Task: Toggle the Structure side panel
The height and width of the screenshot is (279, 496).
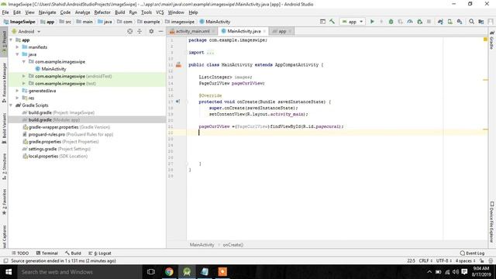Action: pyautogui.click(x=4, y=166)
